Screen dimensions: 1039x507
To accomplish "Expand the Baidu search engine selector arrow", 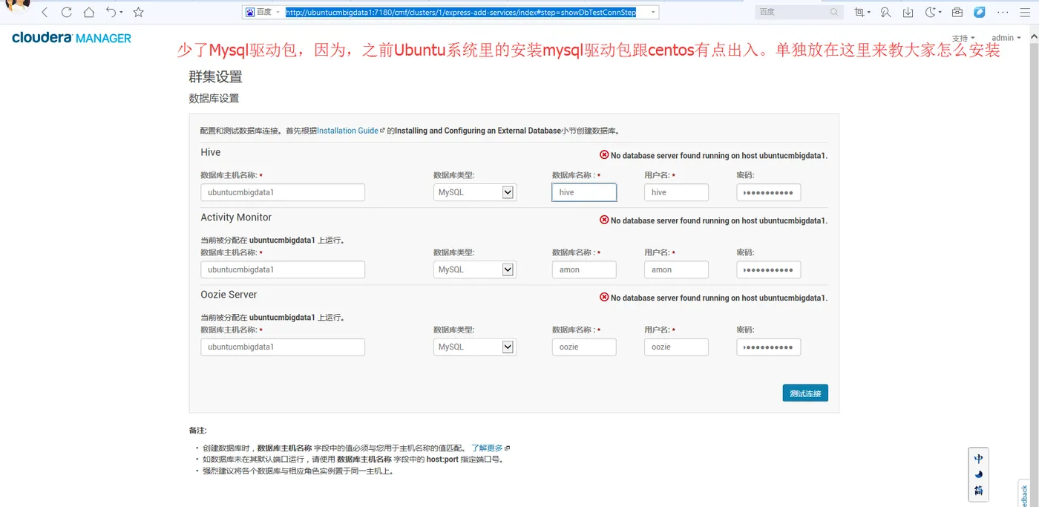I will tap(278, 13).
